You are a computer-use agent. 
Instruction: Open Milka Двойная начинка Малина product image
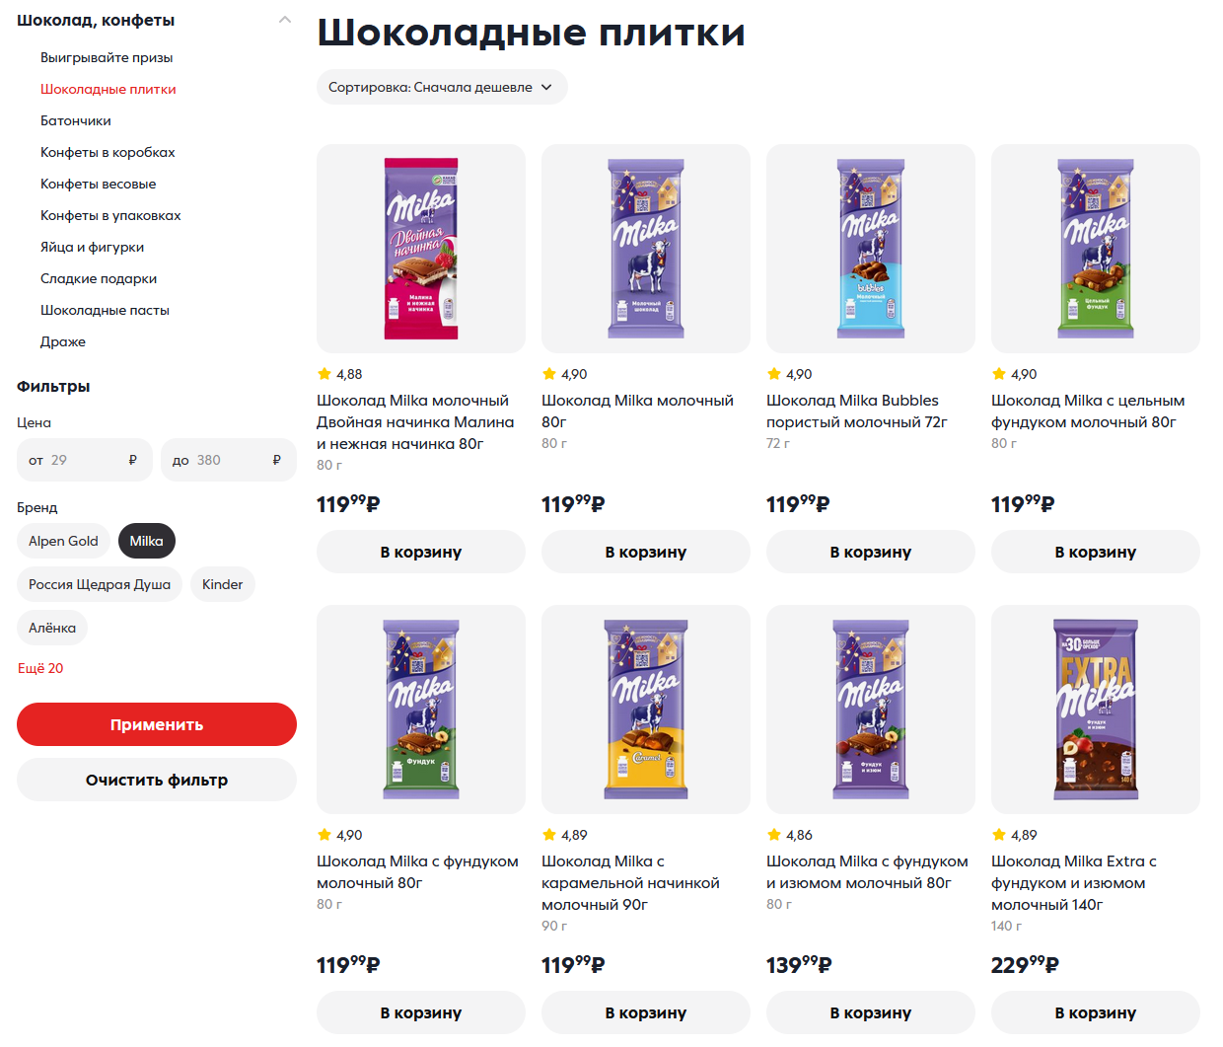(x=421, y=249)
